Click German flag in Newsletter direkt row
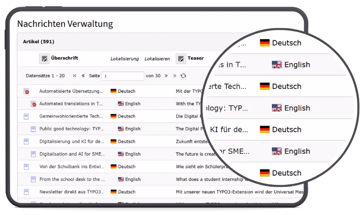 coord(114,192)
